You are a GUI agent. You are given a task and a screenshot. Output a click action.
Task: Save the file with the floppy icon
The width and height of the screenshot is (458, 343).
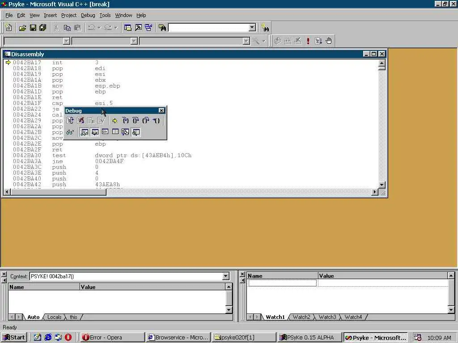tap(33, 28)
